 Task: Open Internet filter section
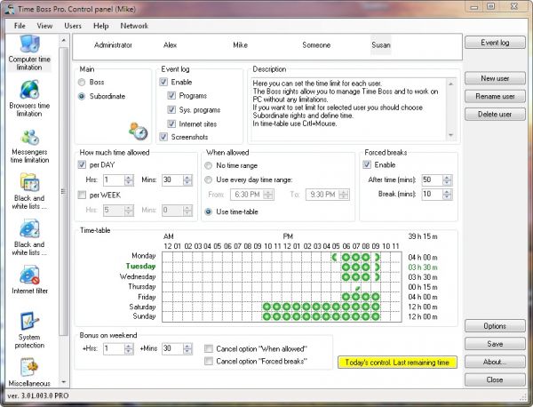tap(30, 280)
